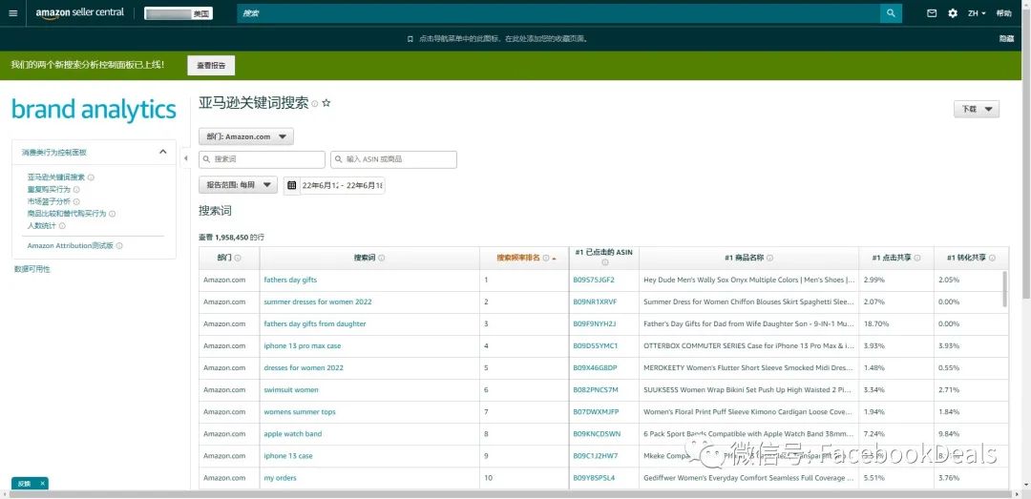1031x499 pixels.
Task: Collapse the 消费类行为控制面板 panel
Action: click(x=163, y=152)
